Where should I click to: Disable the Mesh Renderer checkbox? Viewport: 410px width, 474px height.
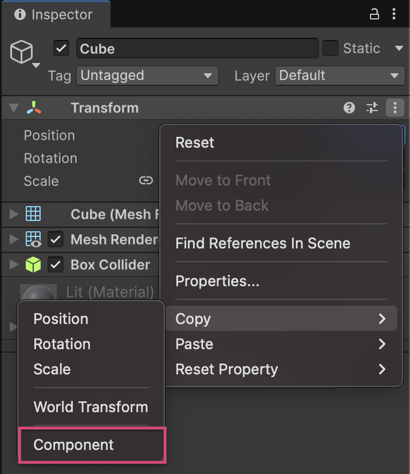[56, 239]
